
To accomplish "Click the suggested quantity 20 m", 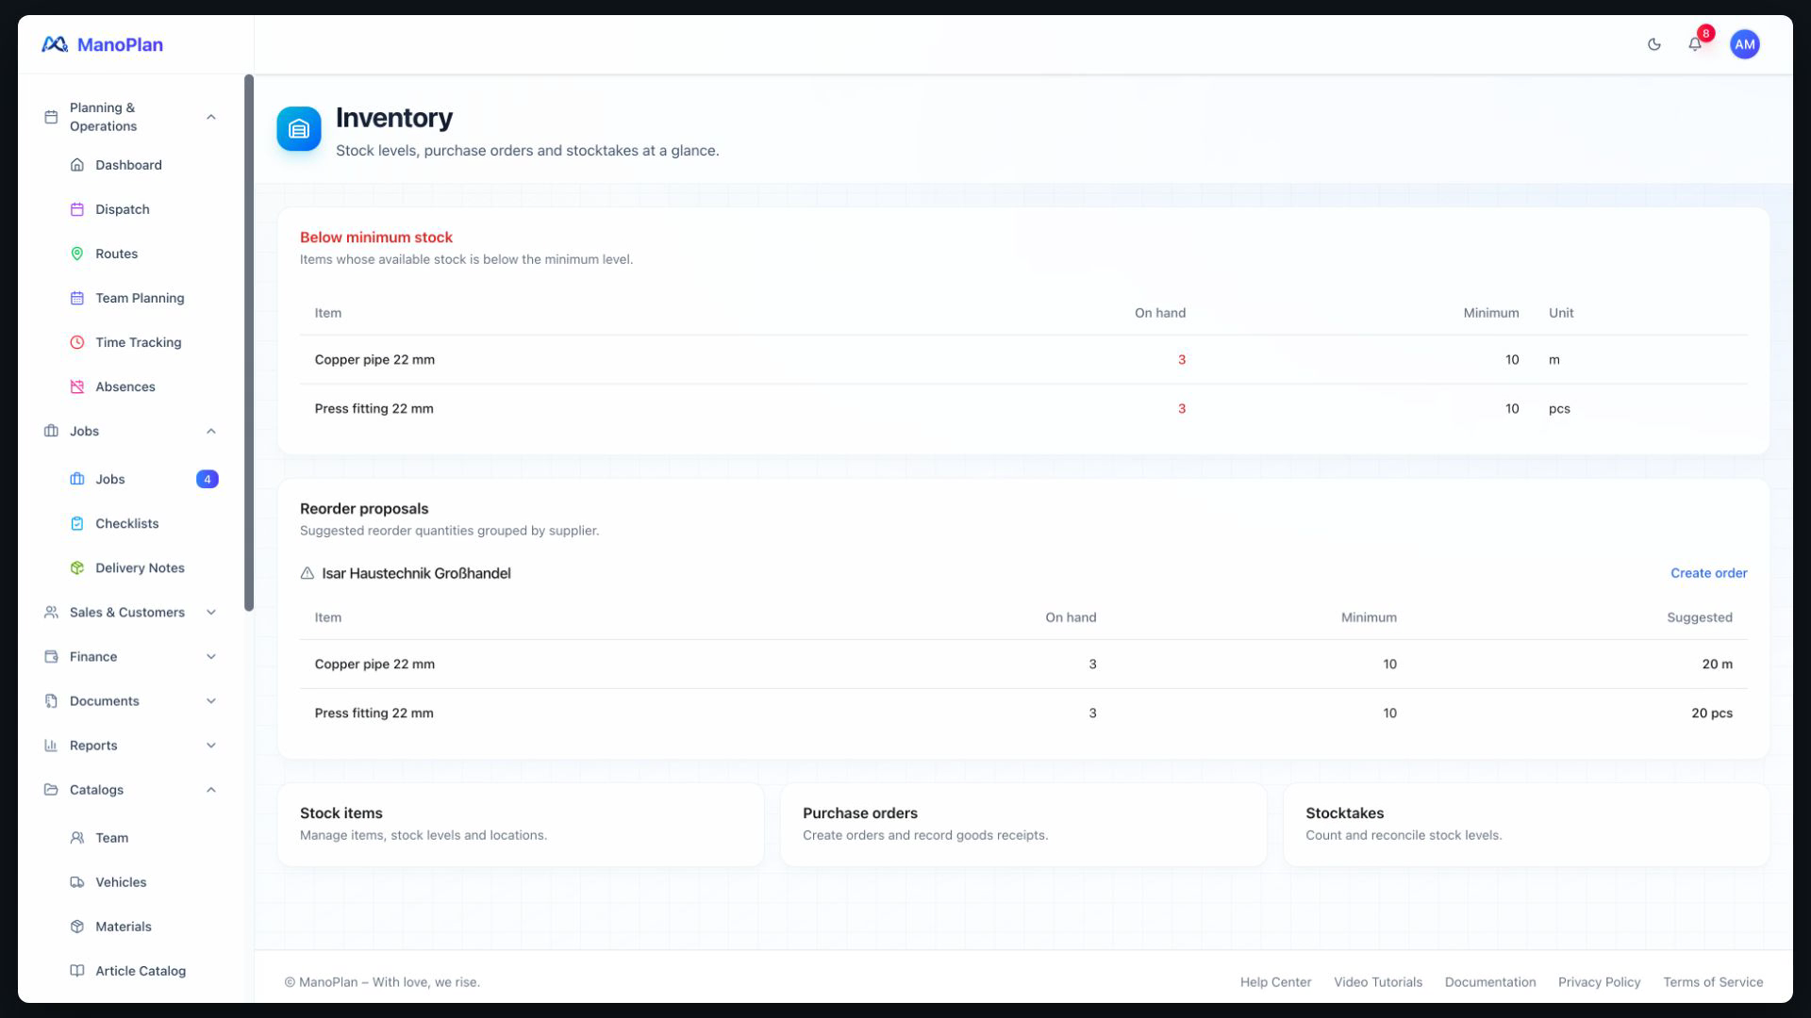I will pos(1717,664).
